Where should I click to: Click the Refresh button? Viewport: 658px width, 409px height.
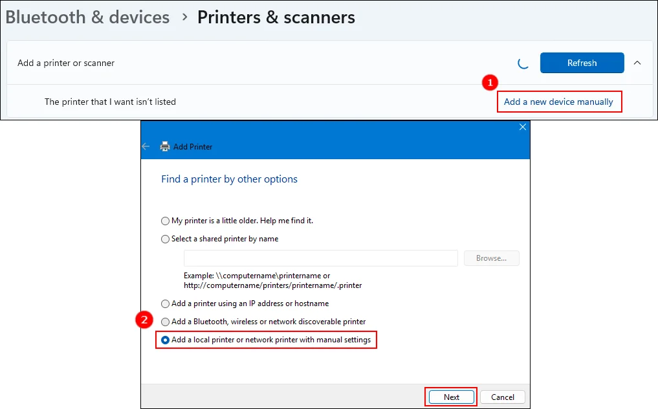(582, 63)
